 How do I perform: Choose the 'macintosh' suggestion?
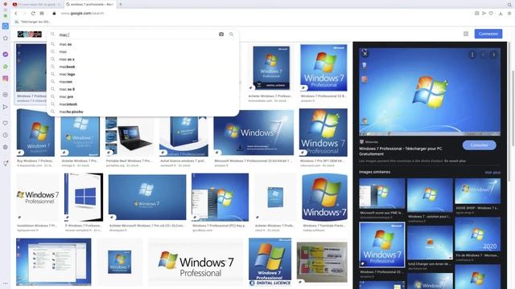tap(143, 104)
